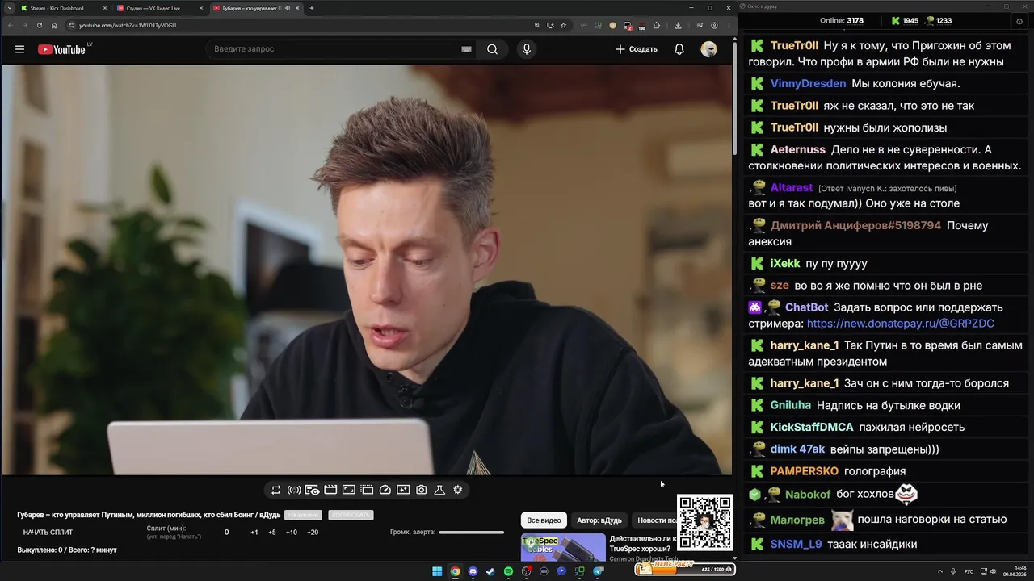The height and width of the screenshot is (581, 1034).
Task: Click the flask experiments icon in video toolbar
Action: click(x=439, y=490)
